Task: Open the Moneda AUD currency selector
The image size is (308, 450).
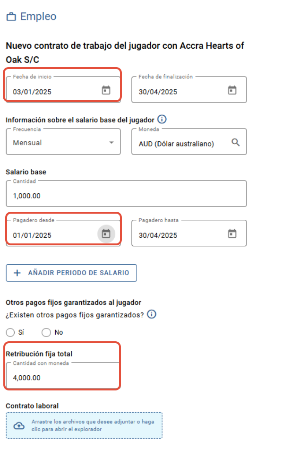Action: pyautogui.click(x=189, y=142)
